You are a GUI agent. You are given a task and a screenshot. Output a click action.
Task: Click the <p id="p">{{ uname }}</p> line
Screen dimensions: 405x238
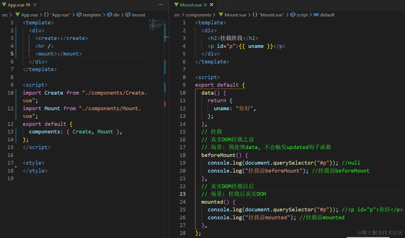[x=246, y=46]
